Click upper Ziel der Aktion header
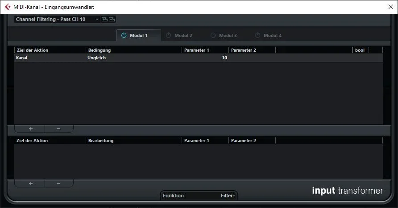 point(50,50)
